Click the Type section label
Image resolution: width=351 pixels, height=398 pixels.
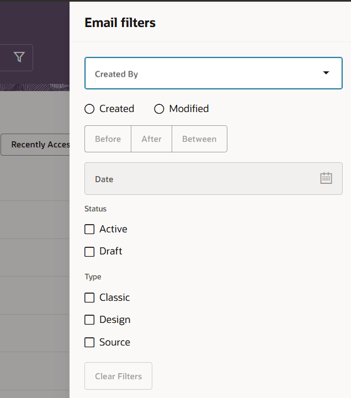pyautogui.click(x=93, y=277)
